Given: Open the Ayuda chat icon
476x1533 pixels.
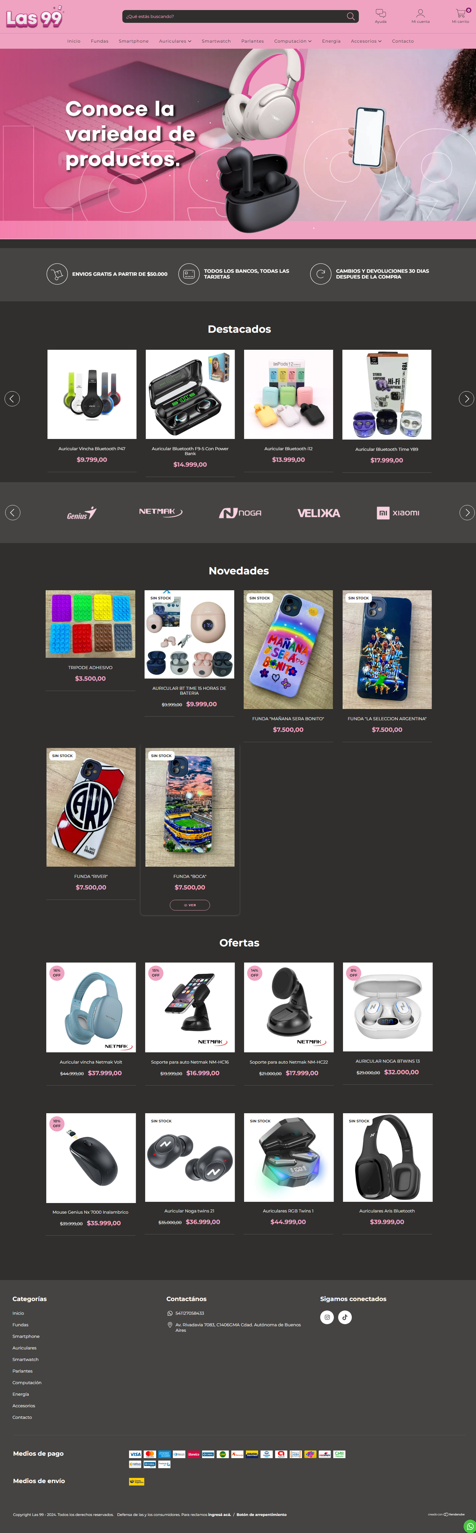Looking at the screenshot, I should (381, 13).
